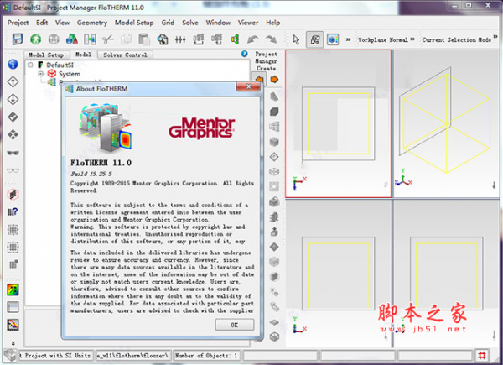Switch to the Model Setup tab
Image resolution: width=503 pixels, height=365 pixels.
pos(46,55)
